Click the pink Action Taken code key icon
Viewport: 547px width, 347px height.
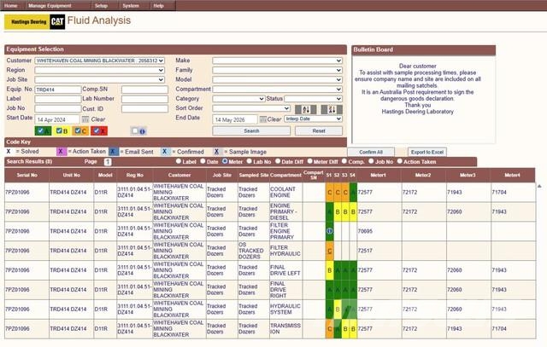[x=61, y=152]
